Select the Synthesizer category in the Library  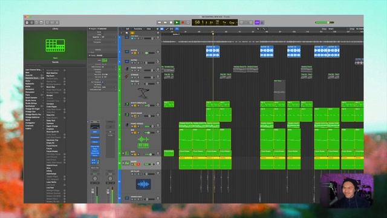click(30, 106)
